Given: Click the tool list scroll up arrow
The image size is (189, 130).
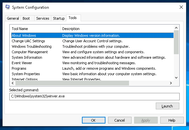Looking at the screenshot, I should click(x=176, y=28).
